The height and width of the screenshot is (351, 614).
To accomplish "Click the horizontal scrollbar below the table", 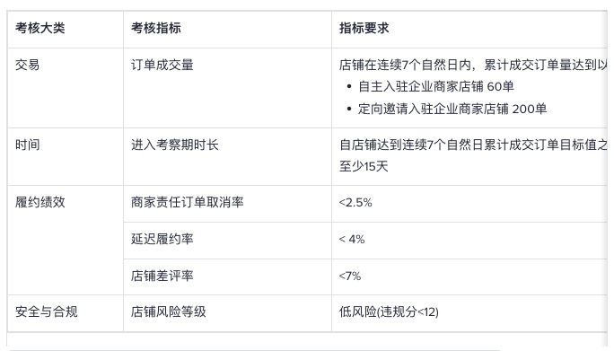I will [x=255, y=349].
